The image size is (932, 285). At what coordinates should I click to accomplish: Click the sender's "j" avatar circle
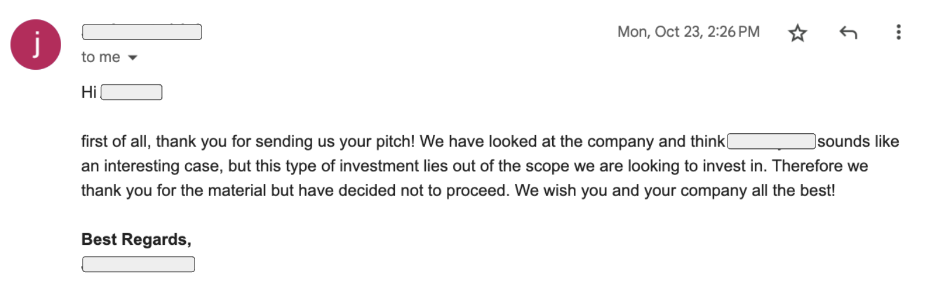[x=36, y=44]
